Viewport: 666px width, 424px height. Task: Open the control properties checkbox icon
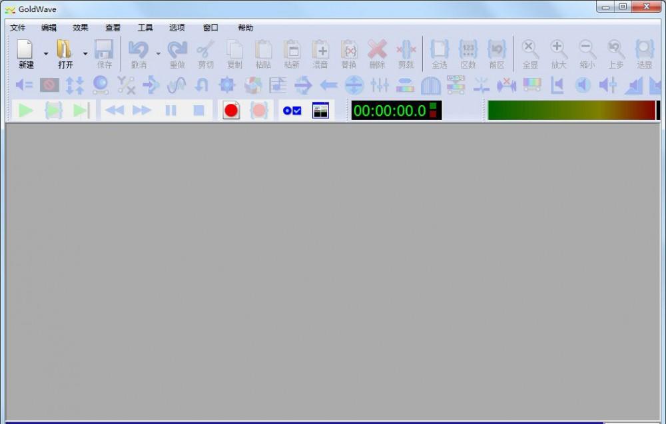point(292,110)
